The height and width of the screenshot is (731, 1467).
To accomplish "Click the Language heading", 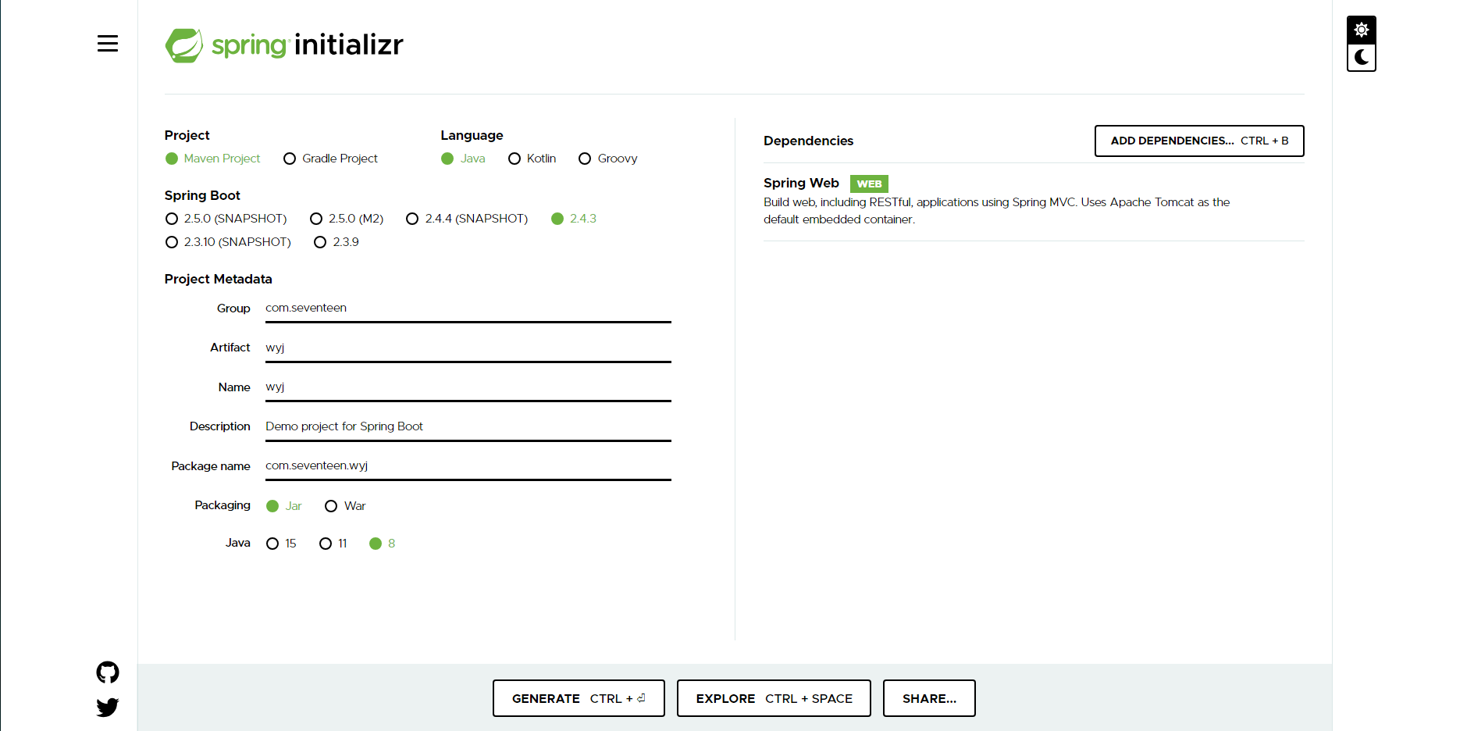I will point(472,135).
